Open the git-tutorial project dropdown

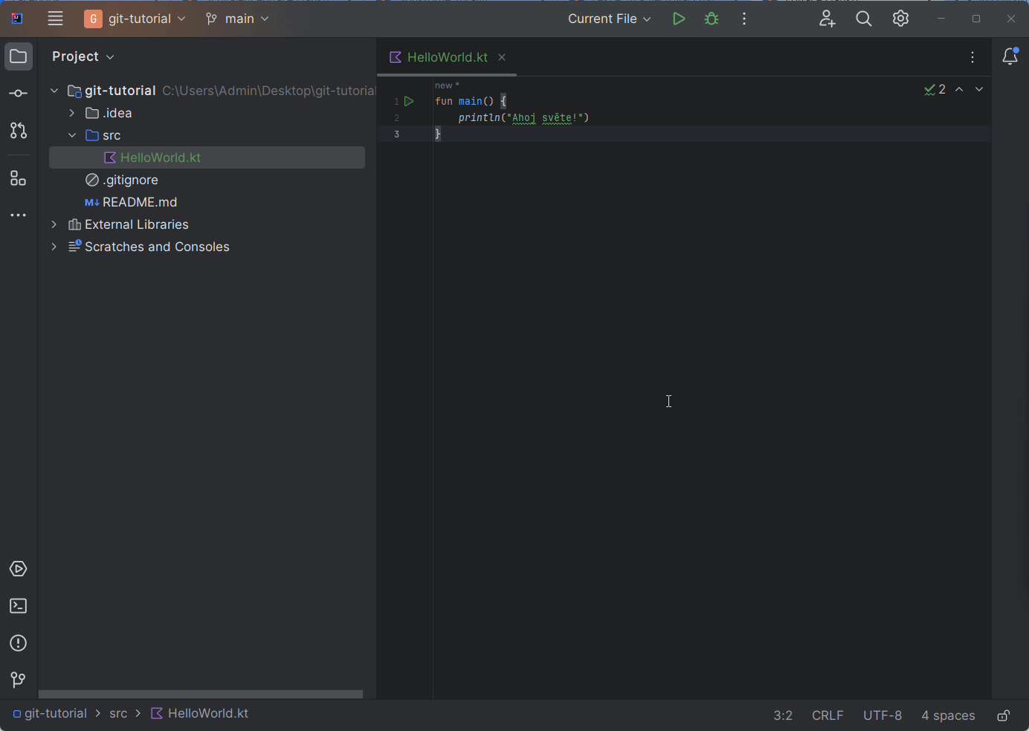pos(135,19)
